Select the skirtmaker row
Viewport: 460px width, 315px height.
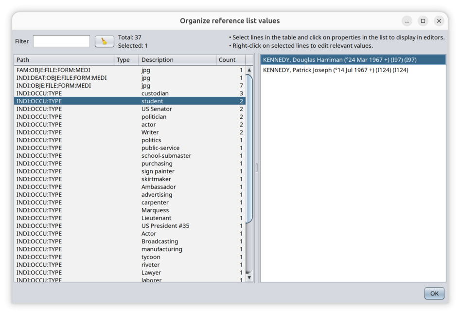pos(130,179)
